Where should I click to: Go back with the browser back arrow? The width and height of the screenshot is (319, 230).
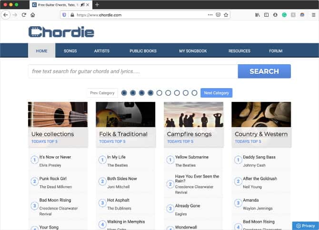tap(6, 15)
